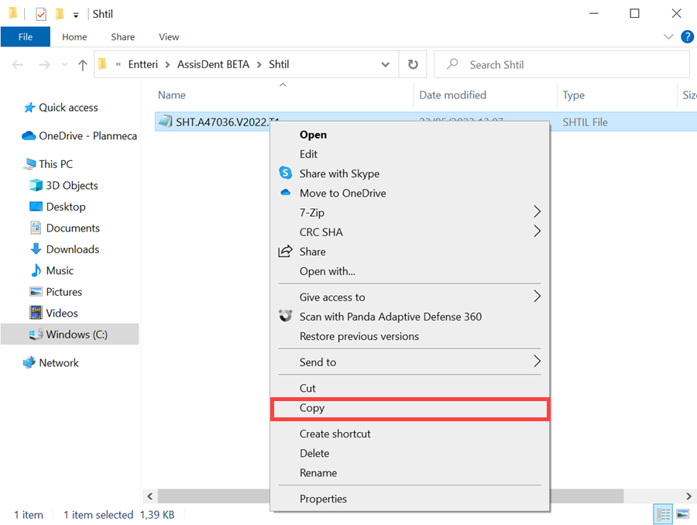The height and width of the screenshot is (525, 697).
Task: Open the Recent locations dropdown arrow
Action: 65,65
